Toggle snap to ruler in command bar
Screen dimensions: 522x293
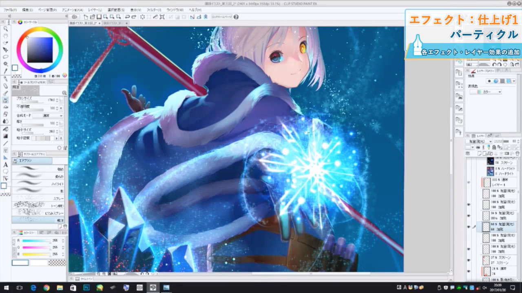(x=192, y=17)
